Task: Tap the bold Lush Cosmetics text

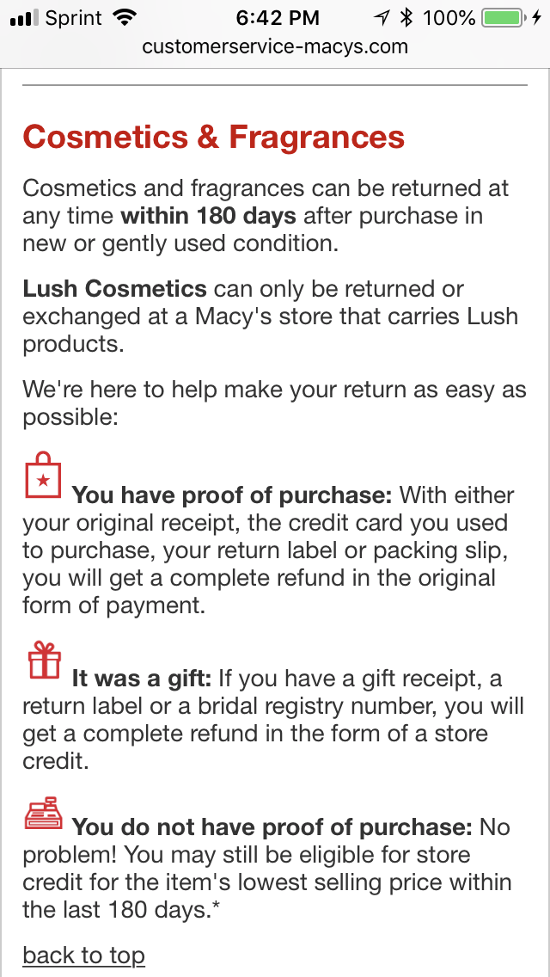Action: pyautogui.click(x=114, y=289)
